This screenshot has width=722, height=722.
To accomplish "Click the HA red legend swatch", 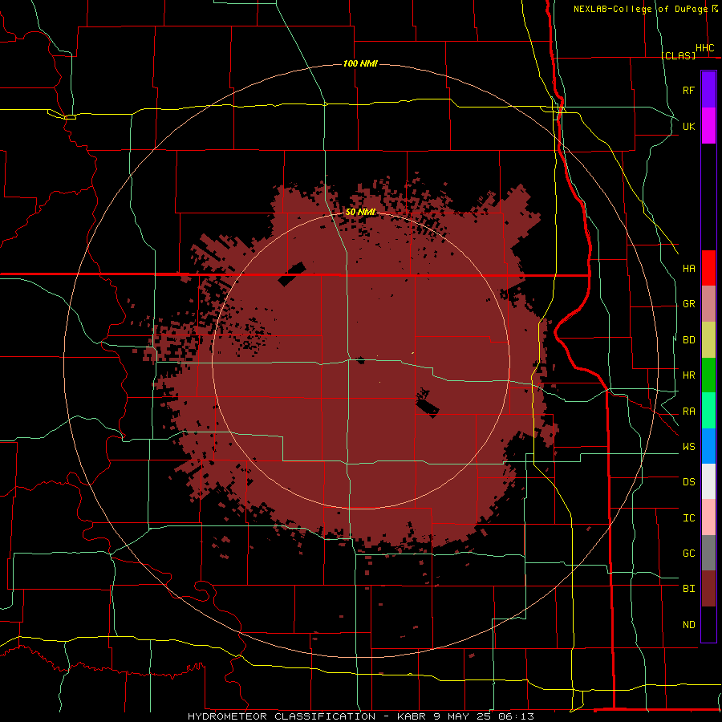I will coord(708,268).
